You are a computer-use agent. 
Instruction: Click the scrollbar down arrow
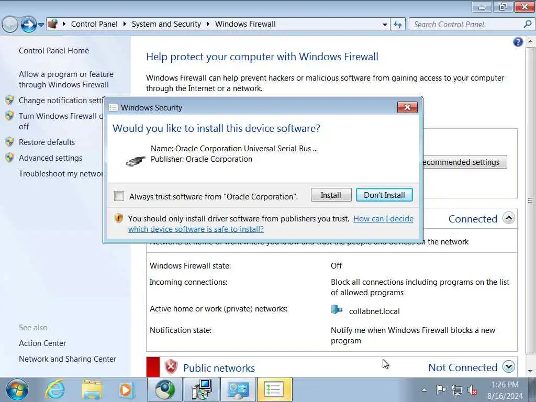(x=530, y=371)
